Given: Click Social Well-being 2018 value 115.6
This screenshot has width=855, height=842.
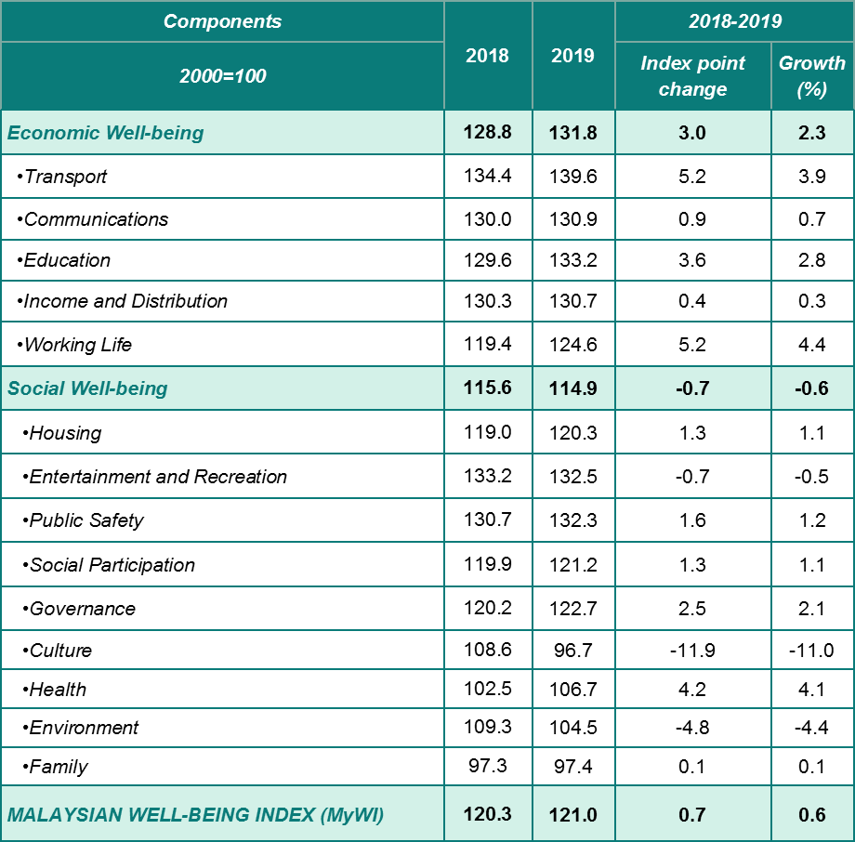Looking at the screenshot, I should (x=487, y=388).
